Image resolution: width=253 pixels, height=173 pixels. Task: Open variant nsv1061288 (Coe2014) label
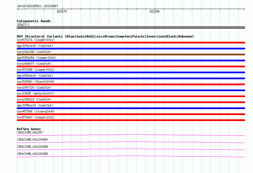[34, 52]
